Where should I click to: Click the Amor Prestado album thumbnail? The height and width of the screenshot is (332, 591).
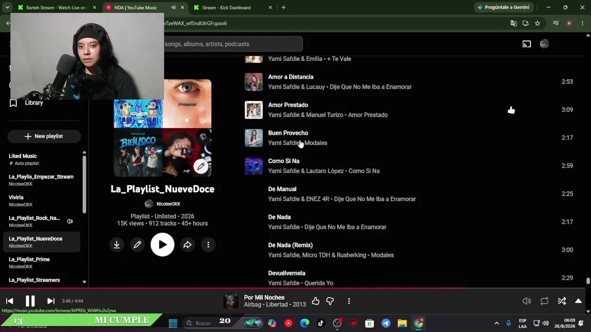click(254, 110)
